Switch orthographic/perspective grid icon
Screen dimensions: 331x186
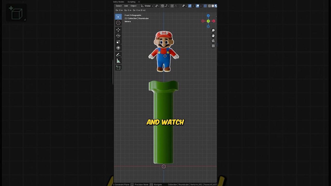click(x=213, y=46)
